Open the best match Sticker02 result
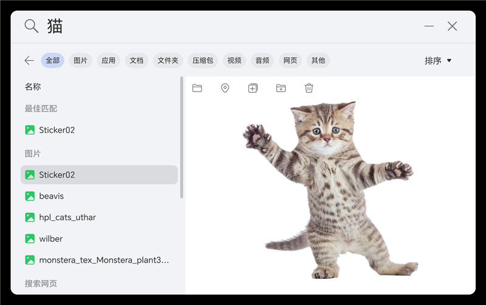 pyautogui.click(x=56, y=130)
